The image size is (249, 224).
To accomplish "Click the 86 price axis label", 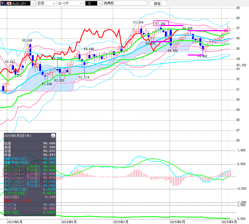I will pyautogui.click(x=238, y=140).
